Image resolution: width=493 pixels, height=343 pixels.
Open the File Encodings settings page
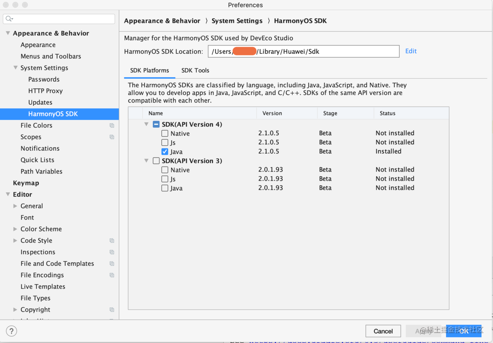point(42,275)
